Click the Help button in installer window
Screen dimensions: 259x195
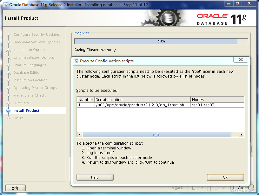coord(16,188)
